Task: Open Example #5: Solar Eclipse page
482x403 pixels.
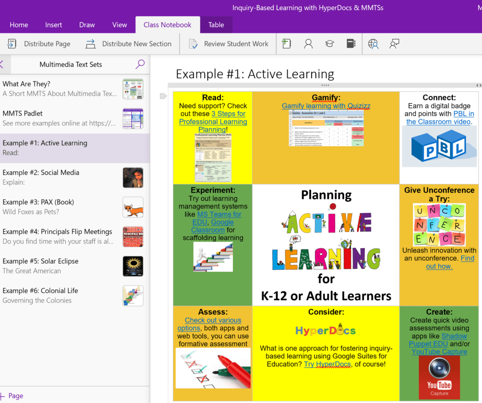Action: coord(75,266)
